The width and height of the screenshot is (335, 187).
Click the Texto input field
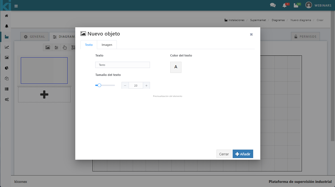[122, 65]
